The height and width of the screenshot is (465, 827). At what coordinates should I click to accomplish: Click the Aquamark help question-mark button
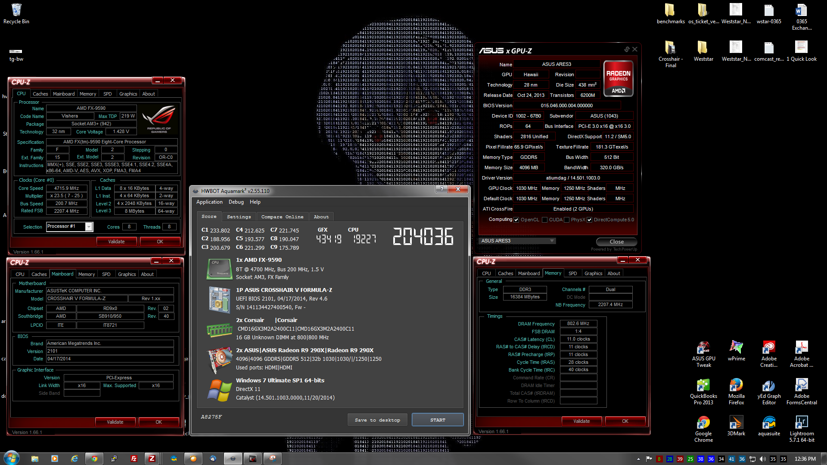[x=442, y=189]
